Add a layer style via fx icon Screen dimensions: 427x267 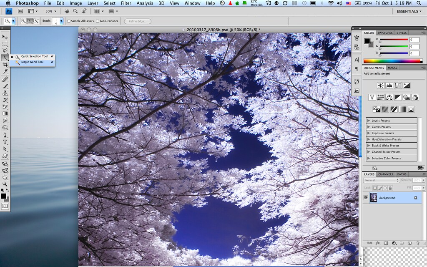click(378, 243)
